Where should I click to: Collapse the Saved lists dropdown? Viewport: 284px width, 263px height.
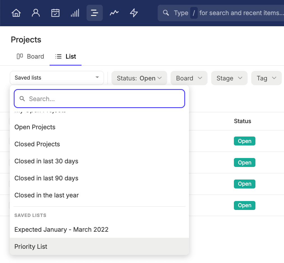coord(57,78)
